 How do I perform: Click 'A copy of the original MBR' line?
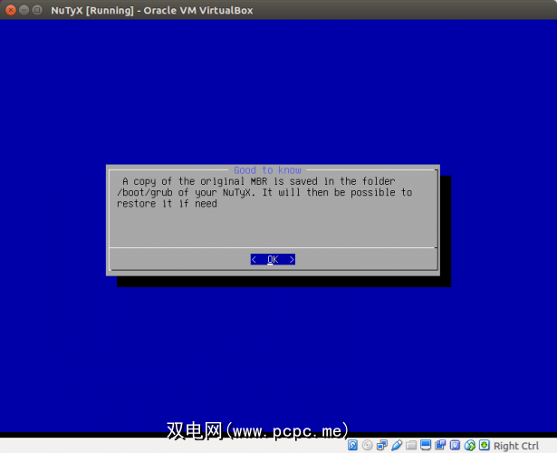click(x=259, y=181)
